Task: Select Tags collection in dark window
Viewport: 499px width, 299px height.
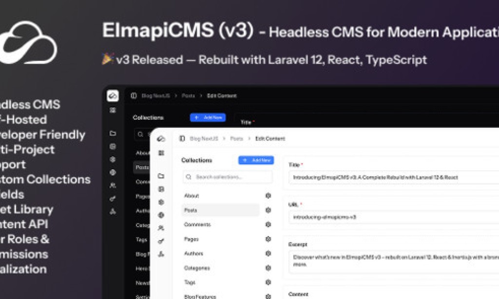Action: tap(141, 240)
